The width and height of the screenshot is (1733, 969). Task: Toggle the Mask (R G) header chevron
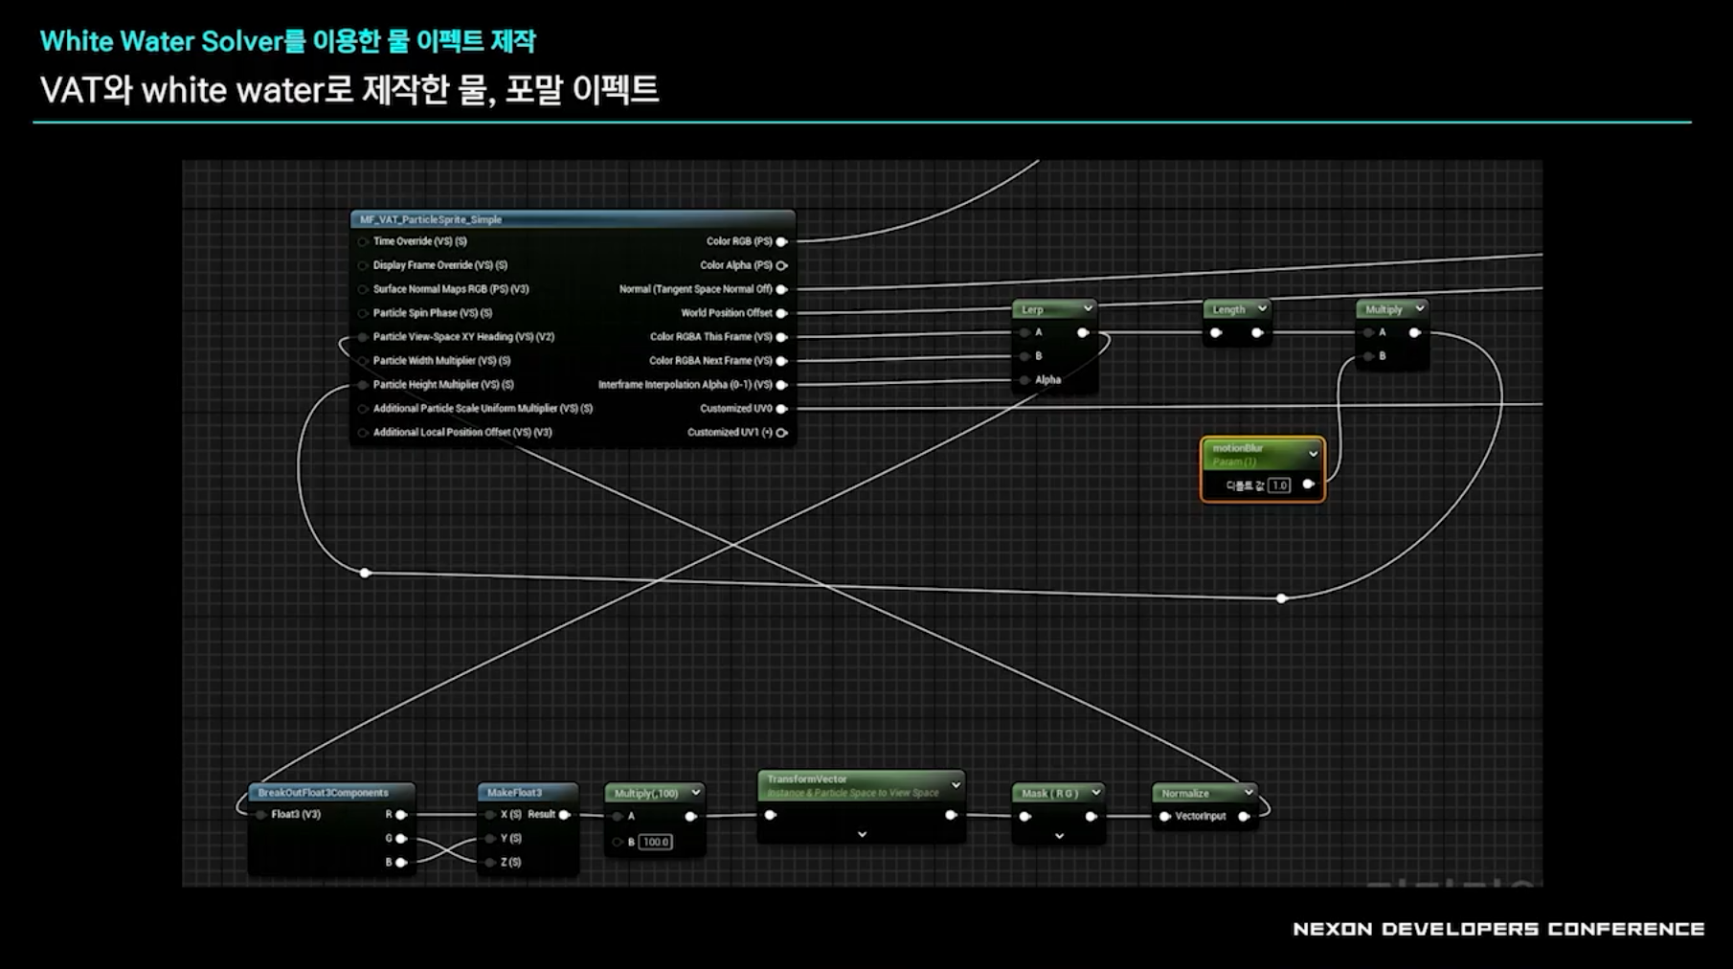pyautogui.click(x=1096, y=793)
